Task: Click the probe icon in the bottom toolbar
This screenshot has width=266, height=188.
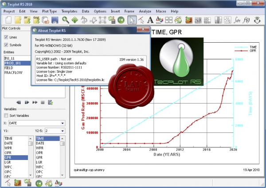Action: tap(8, 183)
